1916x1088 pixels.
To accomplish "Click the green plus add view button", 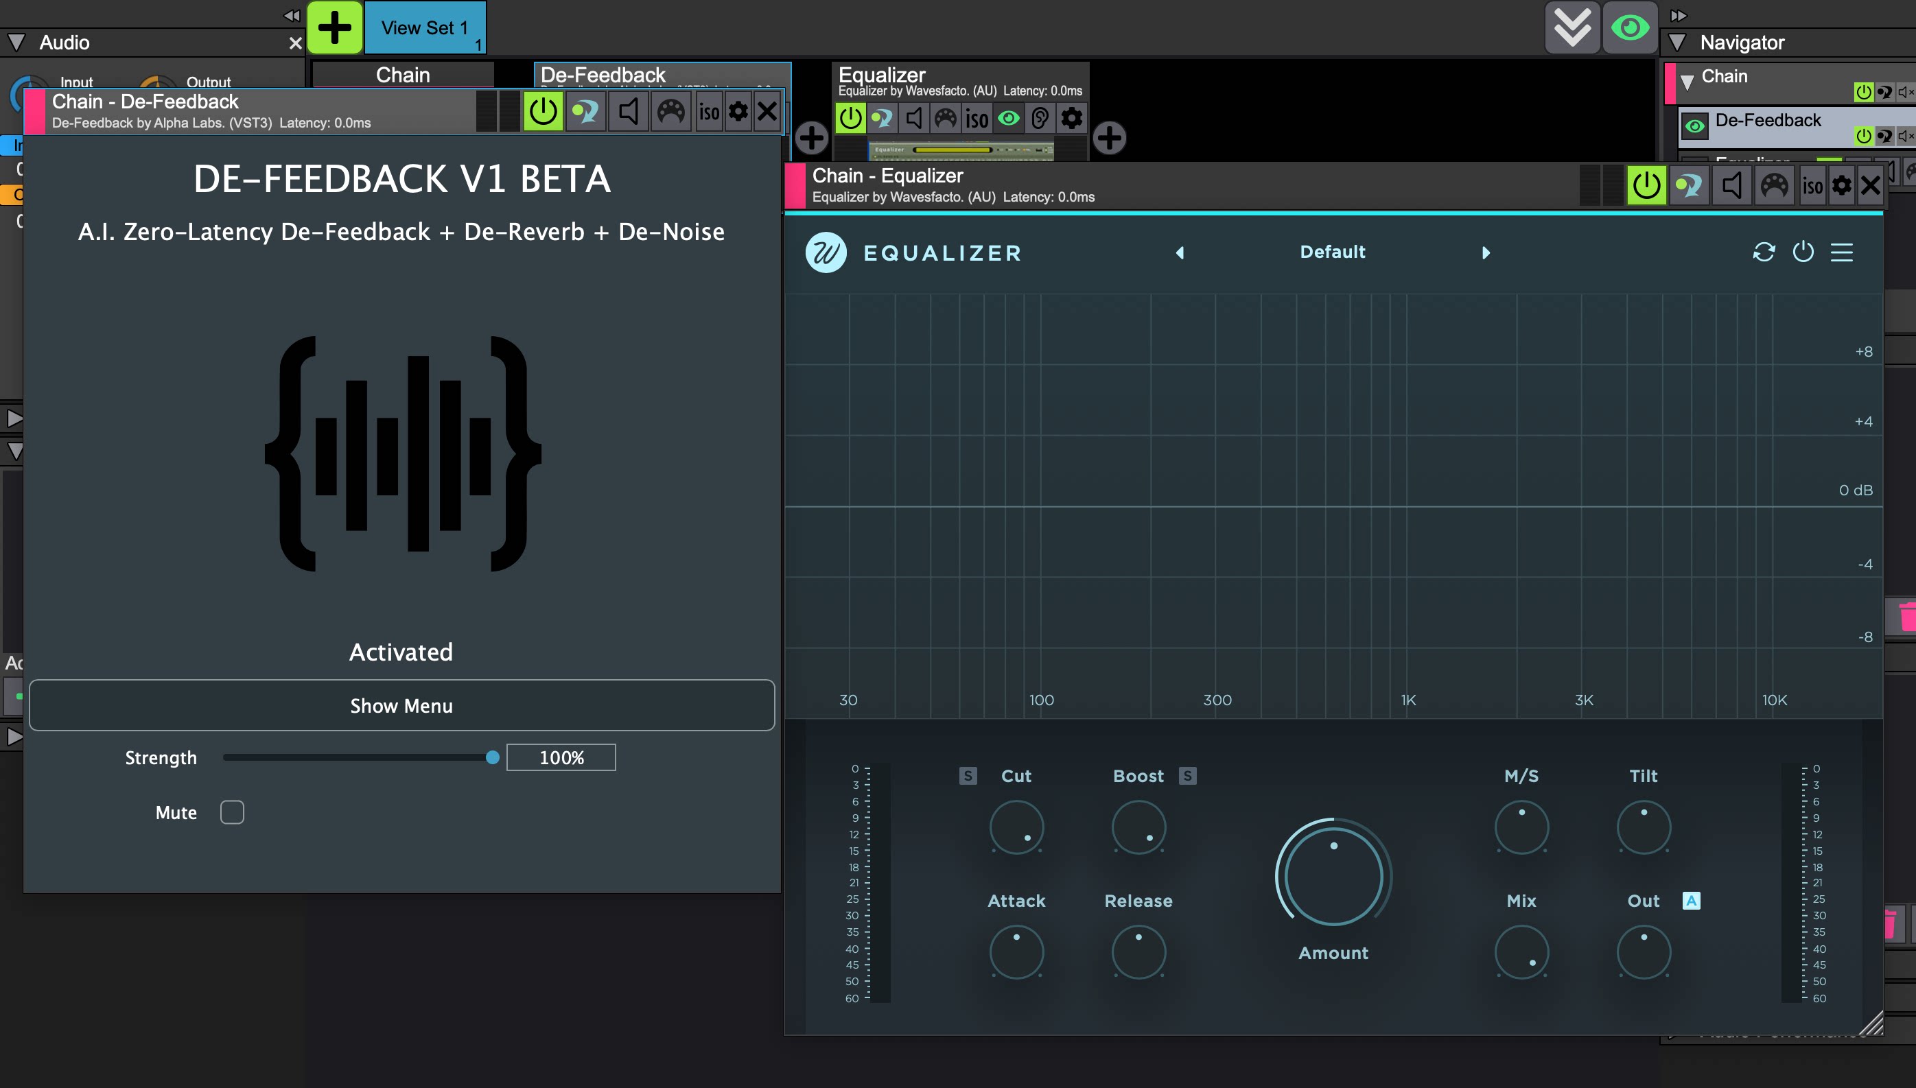I will pyautogui.click(x=334, y=27).
